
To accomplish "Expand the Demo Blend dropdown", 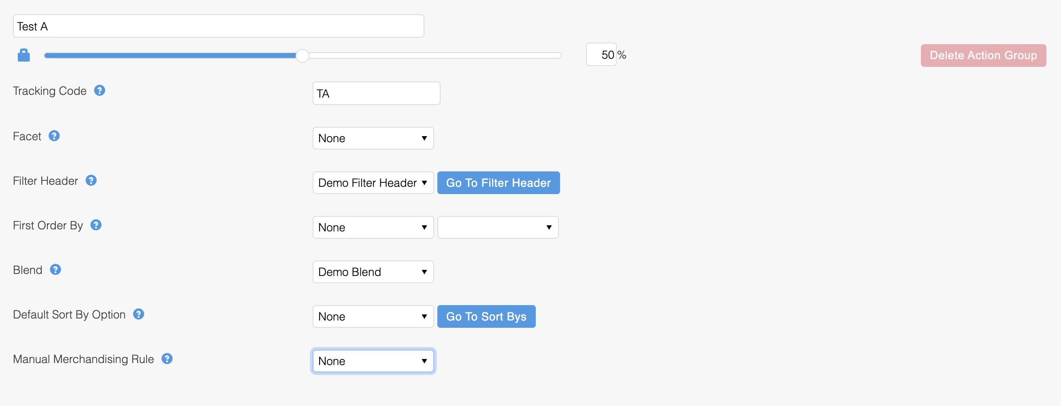I will tap(373, 271).
